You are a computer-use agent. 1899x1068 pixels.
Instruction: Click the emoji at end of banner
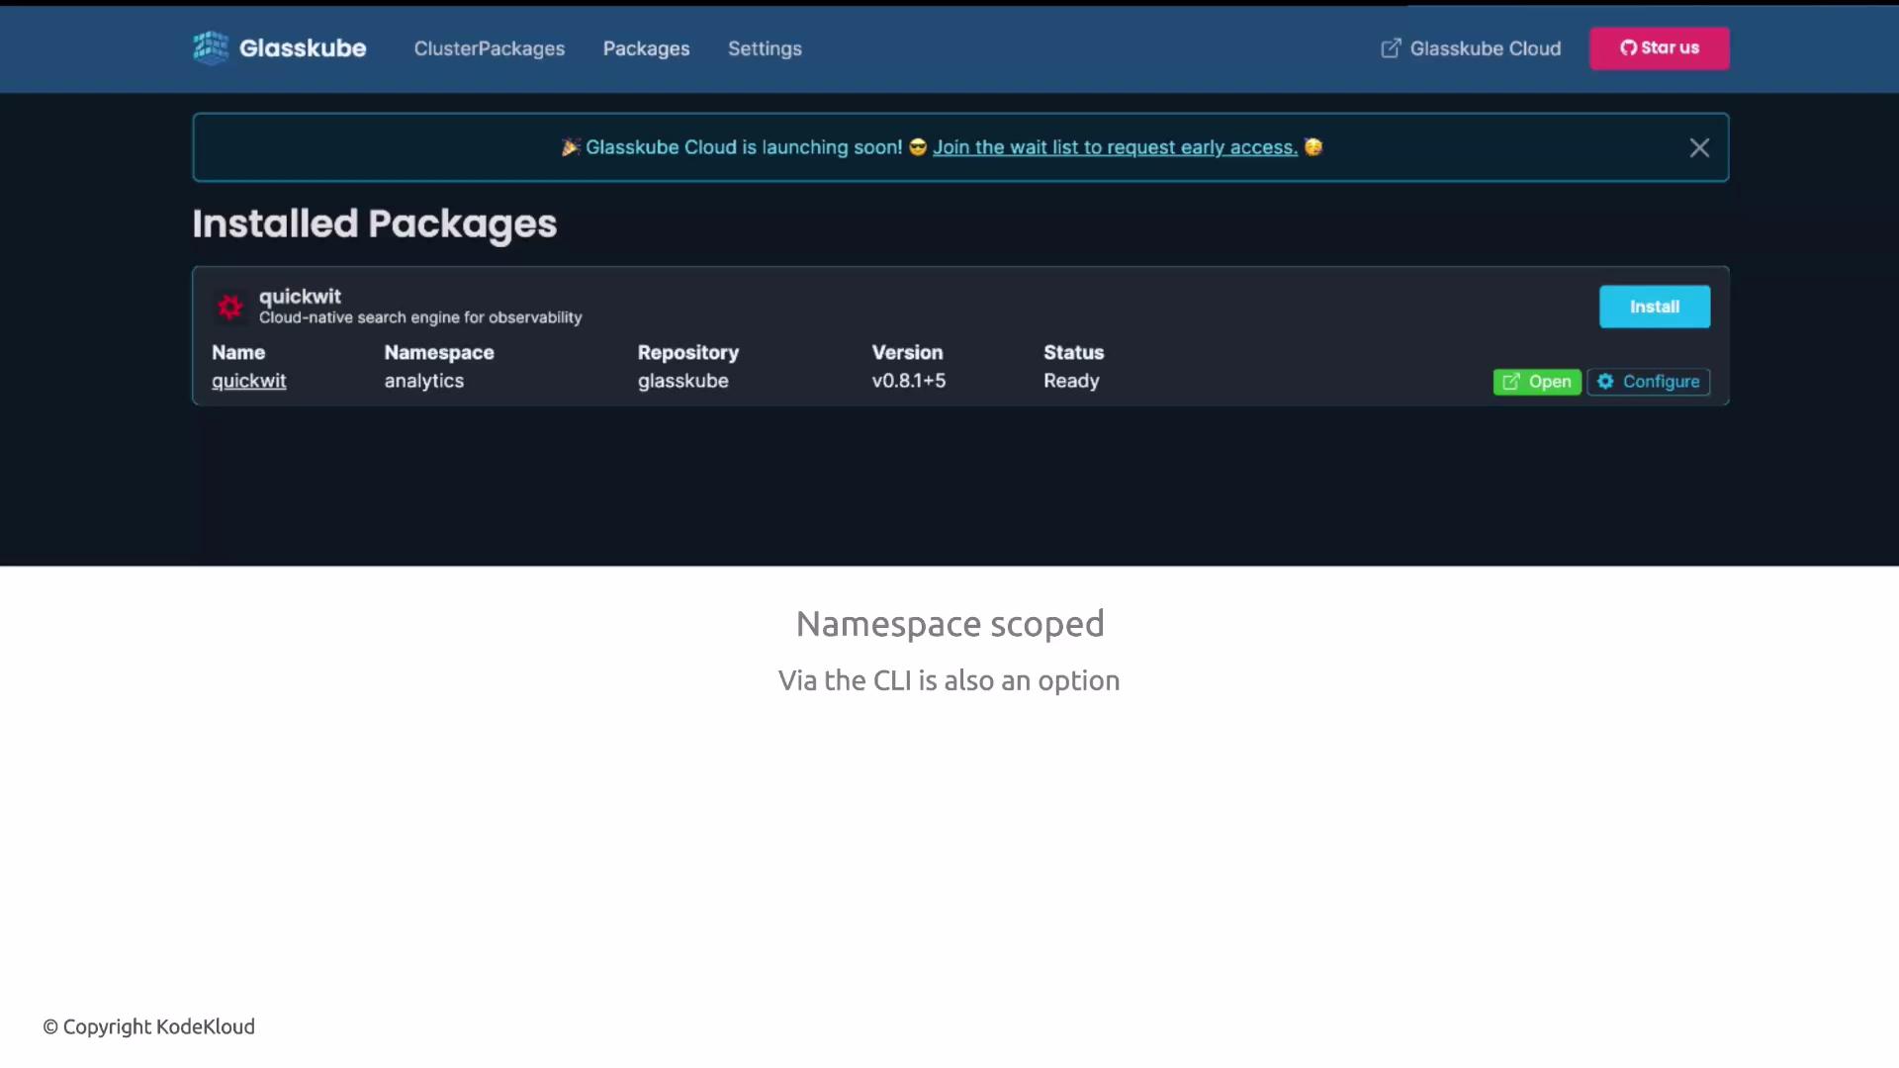[1313, 147]
